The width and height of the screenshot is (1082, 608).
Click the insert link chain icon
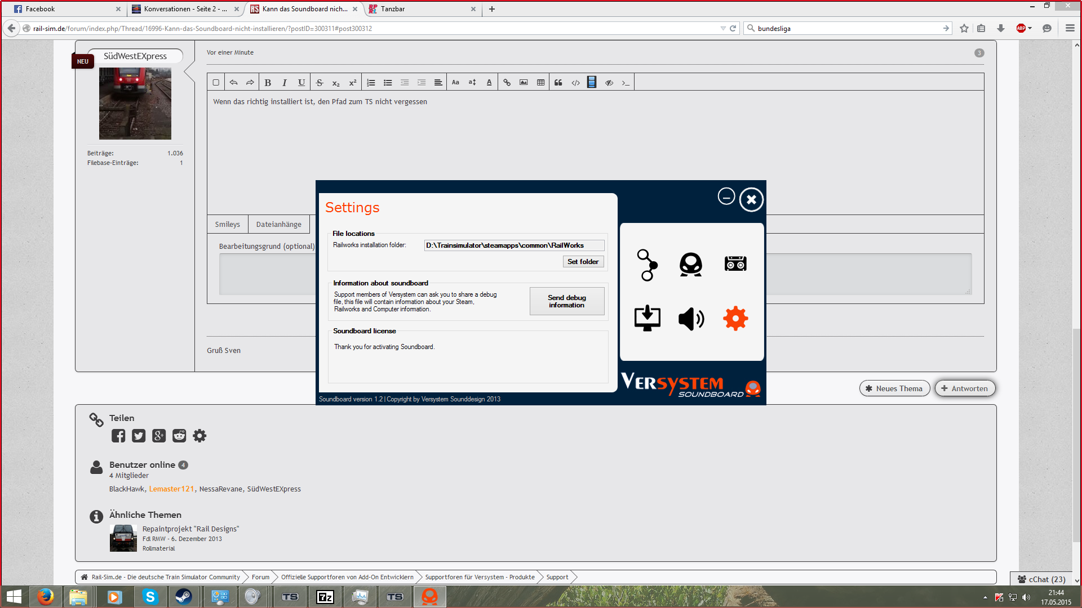pyautogui.click(x=507, y=83)
